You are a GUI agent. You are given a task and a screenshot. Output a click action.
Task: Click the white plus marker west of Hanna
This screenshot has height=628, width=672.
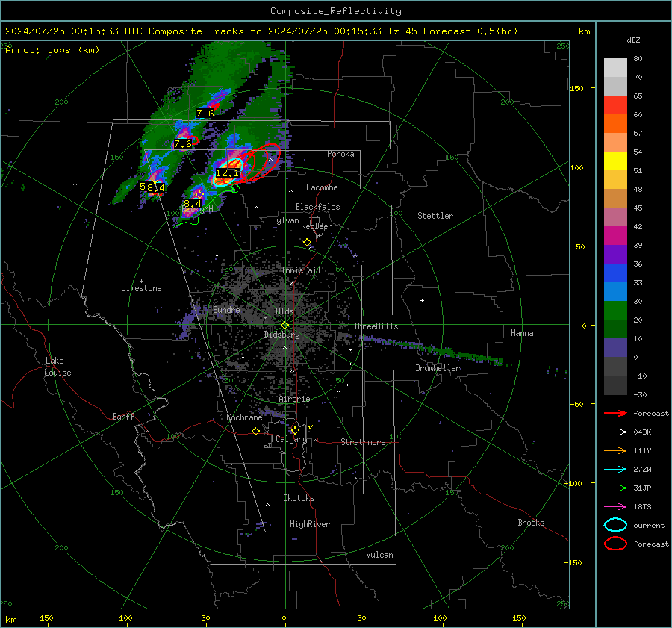point(422,300)
